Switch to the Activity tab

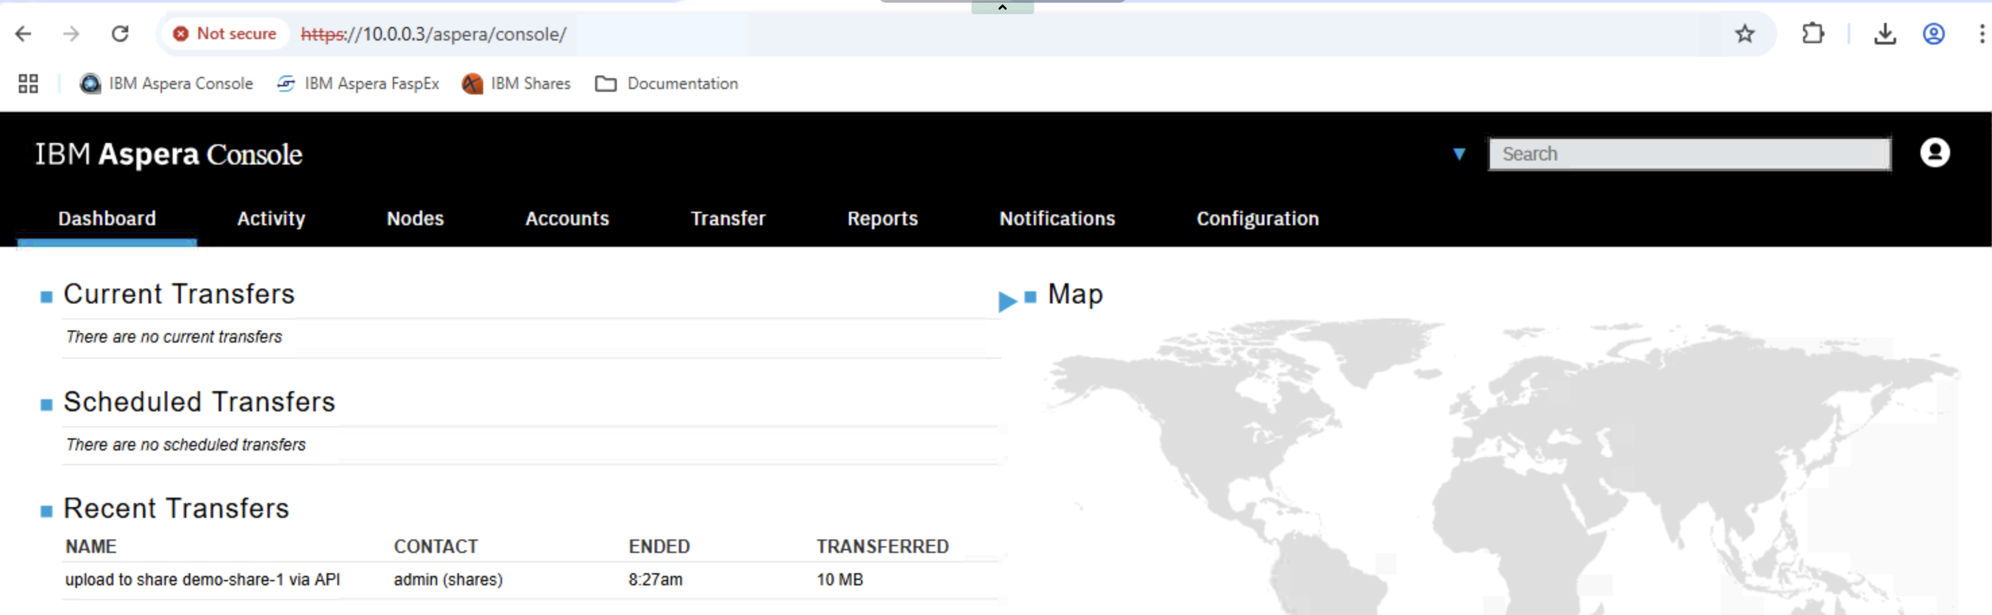tap(271, 218)
